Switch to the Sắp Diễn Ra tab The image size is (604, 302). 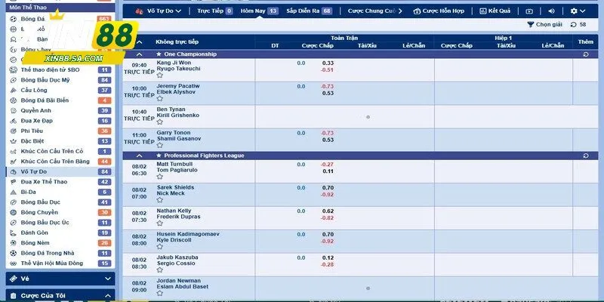coord(310,11)
